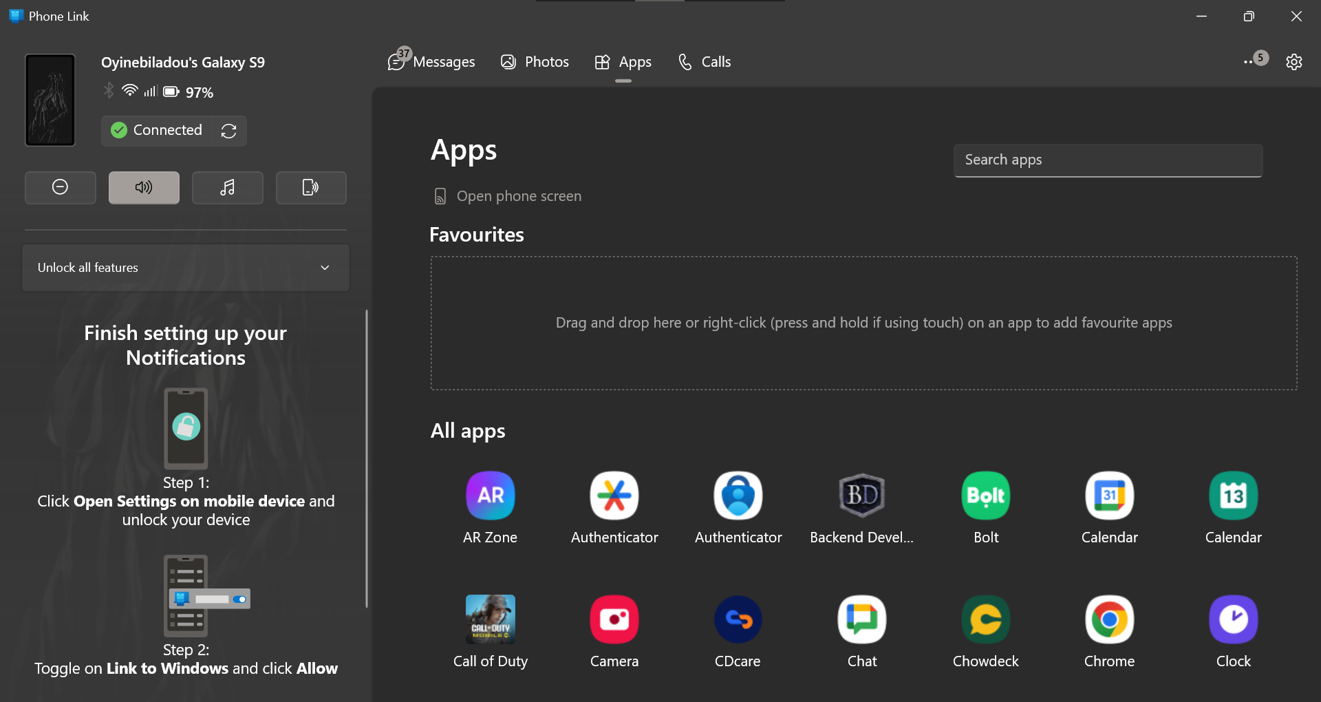The height and width of the screenshot is (702, 1321).
Task: Ring the Galaxy S9 with locate icon
Action: coord(310,187)
